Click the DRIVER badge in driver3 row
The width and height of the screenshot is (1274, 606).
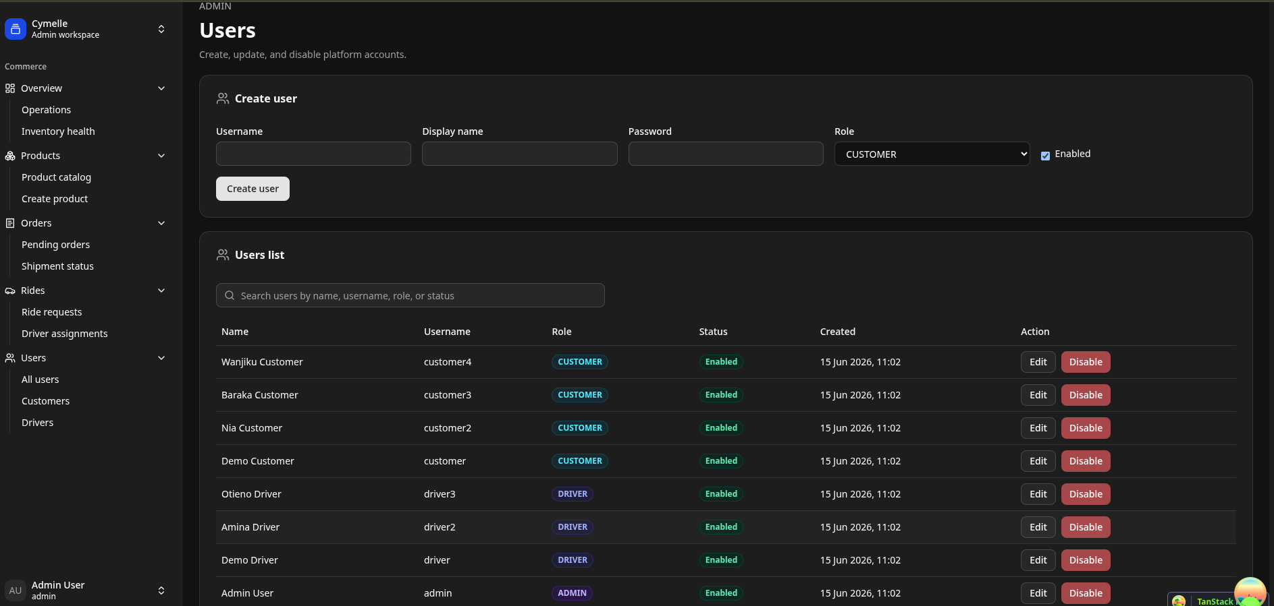coord(573,494)
